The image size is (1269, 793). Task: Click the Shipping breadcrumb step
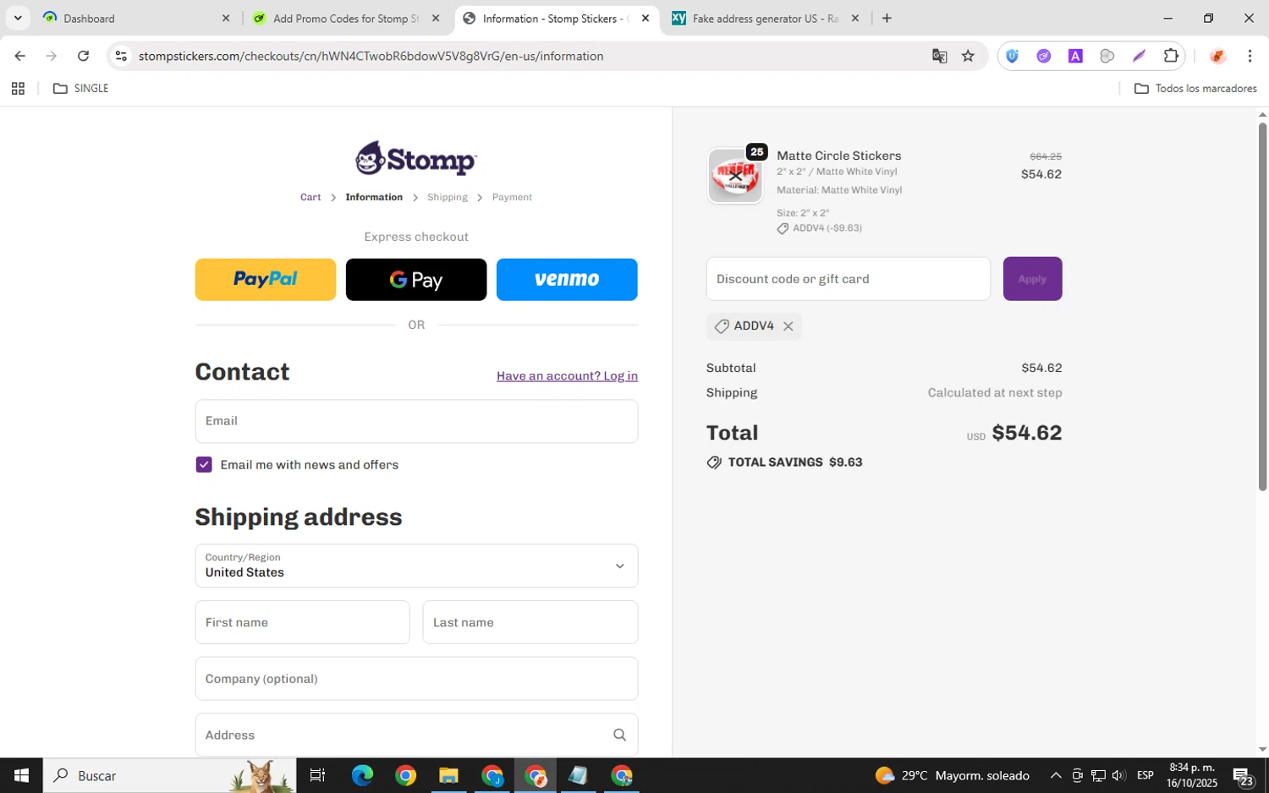pyautogui.click(x=447, y=197)
